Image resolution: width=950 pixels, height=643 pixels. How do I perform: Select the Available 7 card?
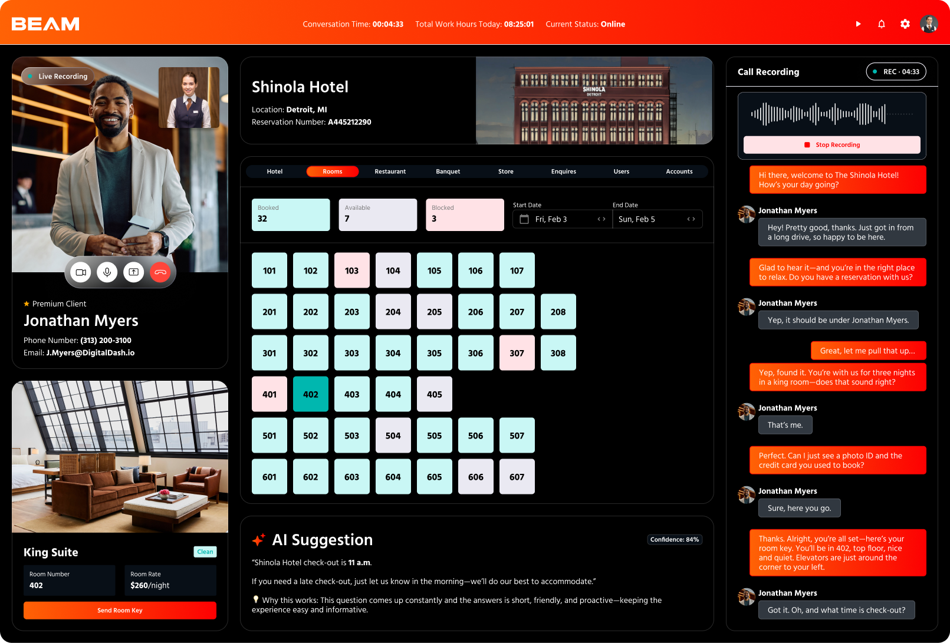pyautogui.click(x=378, y=215)
